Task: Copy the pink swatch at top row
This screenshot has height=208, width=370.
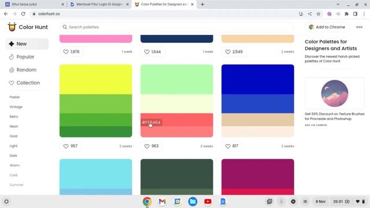Action: [x=96, y=39]
